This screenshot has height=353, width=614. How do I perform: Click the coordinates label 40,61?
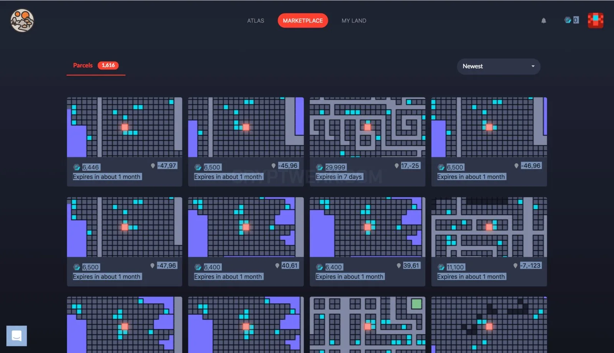click(290, 266)
